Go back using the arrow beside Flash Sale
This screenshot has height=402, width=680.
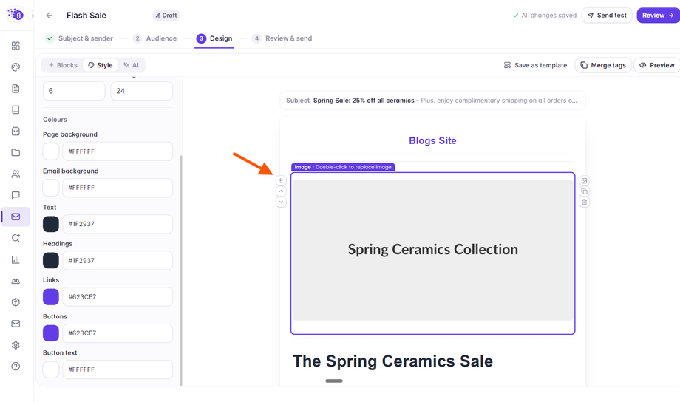coord(50,16)
